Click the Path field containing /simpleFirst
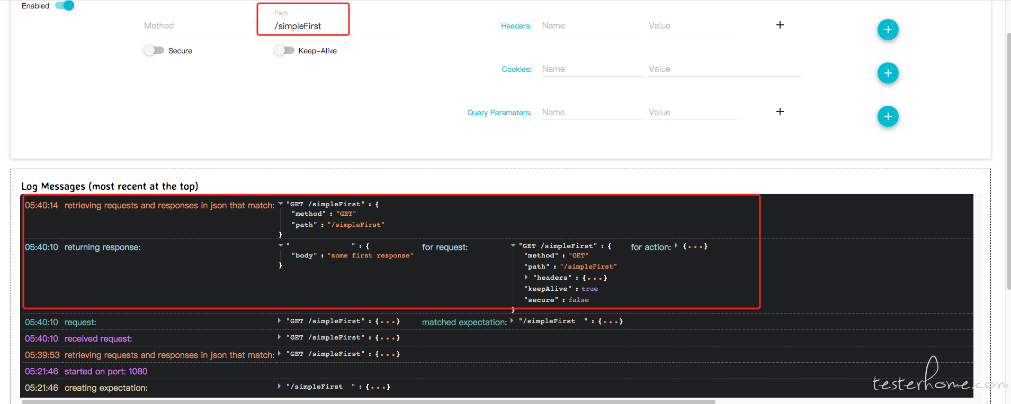The image size is (1011, 404). [x=336, y=26]
